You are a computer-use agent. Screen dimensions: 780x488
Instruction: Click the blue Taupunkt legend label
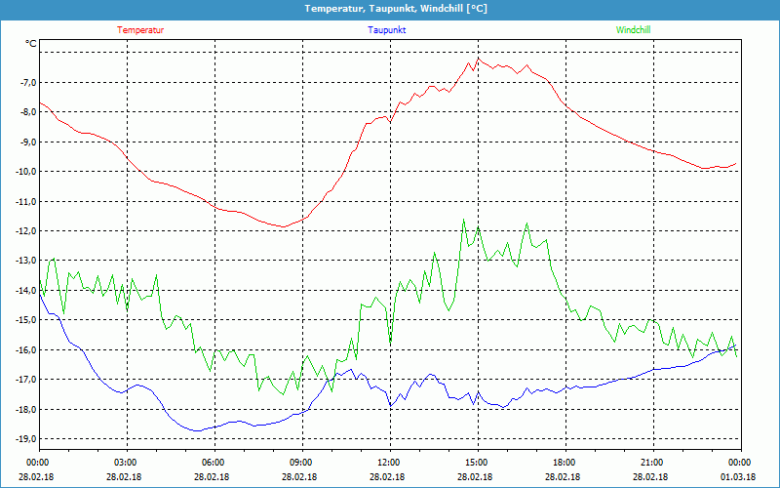click(x=386, y=30)
